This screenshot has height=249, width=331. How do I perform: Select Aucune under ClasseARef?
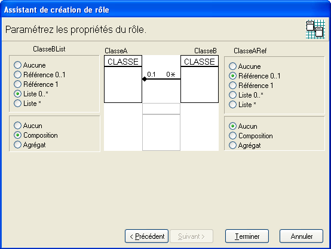[x=245, y=66]
